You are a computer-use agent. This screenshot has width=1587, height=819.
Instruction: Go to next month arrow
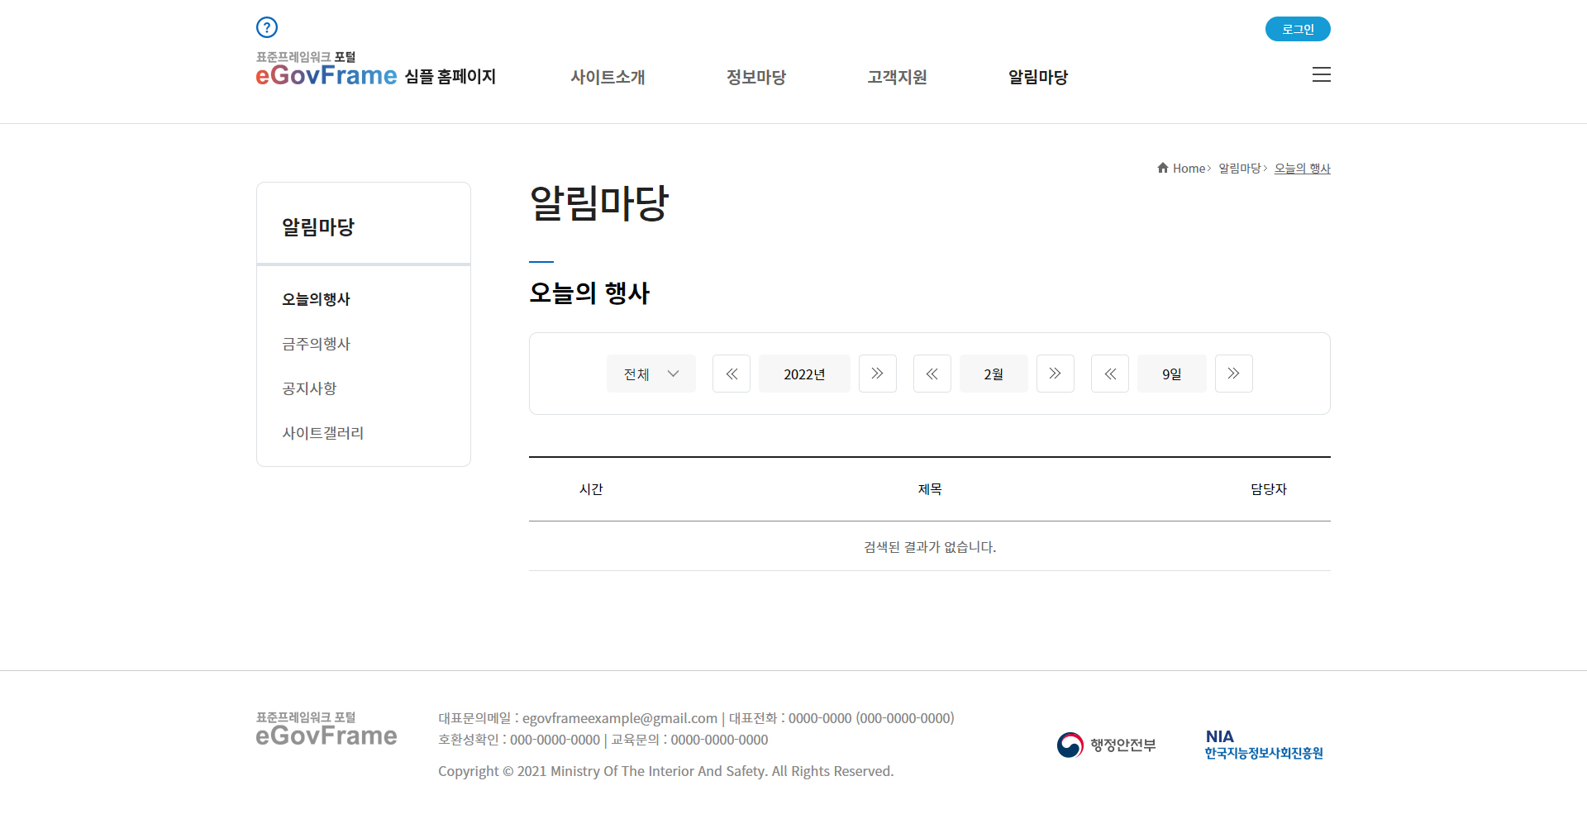1055,374
